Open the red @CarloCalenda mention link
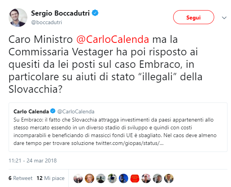The image size is (231, 187). [113, 39]
